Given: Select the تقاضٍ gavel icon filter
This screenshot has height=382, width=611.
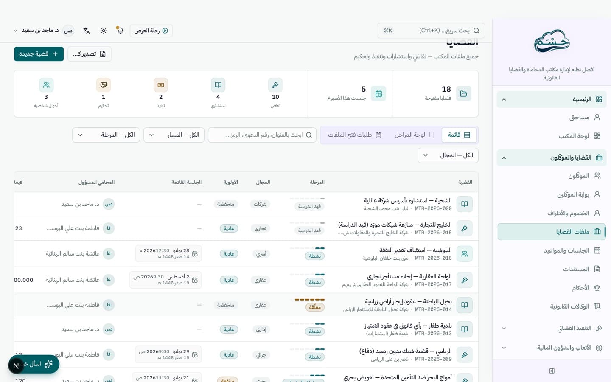Looking at the screenshot, I should click(275, 85).
